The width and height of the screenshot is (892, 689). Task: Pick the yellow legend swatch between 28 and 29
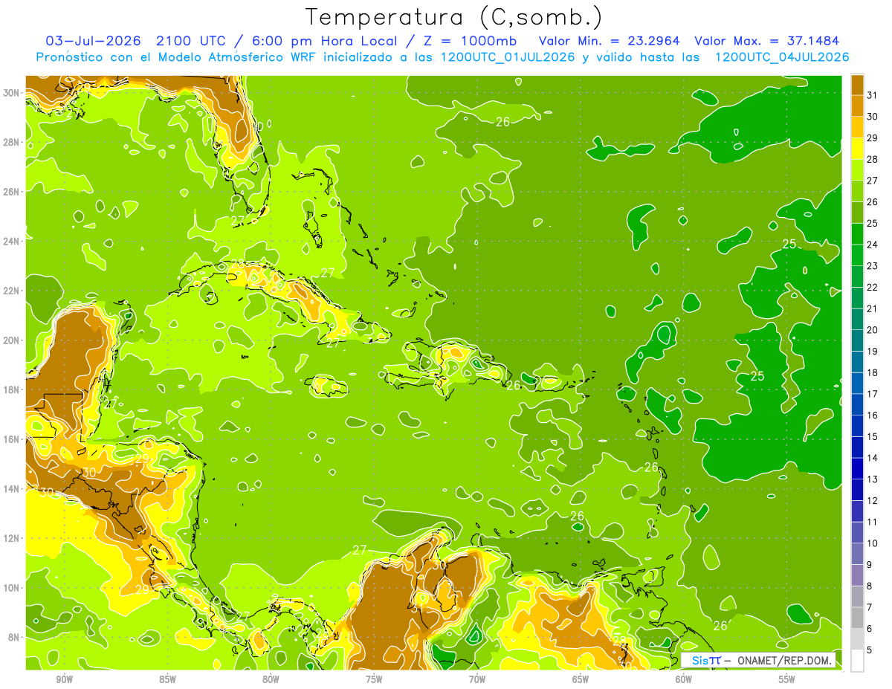tap(857, 149)
